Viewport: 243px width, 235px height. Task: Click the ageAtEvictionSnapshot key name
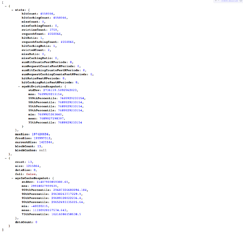point(41,86)
